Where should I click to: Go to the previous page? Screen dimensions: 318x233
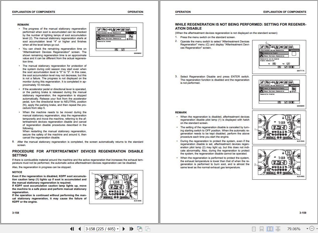[80, 229]
